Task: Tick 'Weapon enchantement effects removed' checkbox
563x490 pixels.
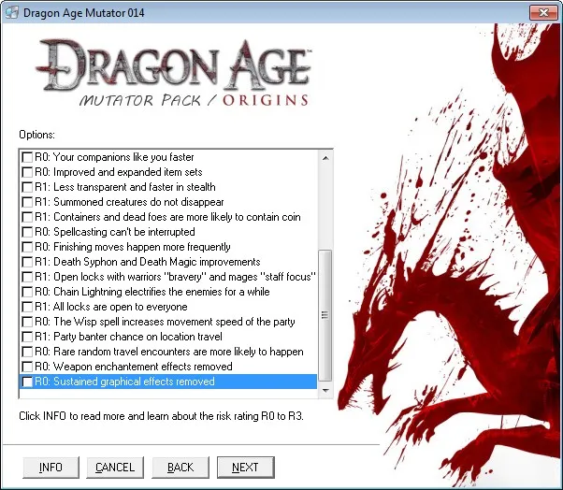Action: pyautogui.click(x=27, y=367)
